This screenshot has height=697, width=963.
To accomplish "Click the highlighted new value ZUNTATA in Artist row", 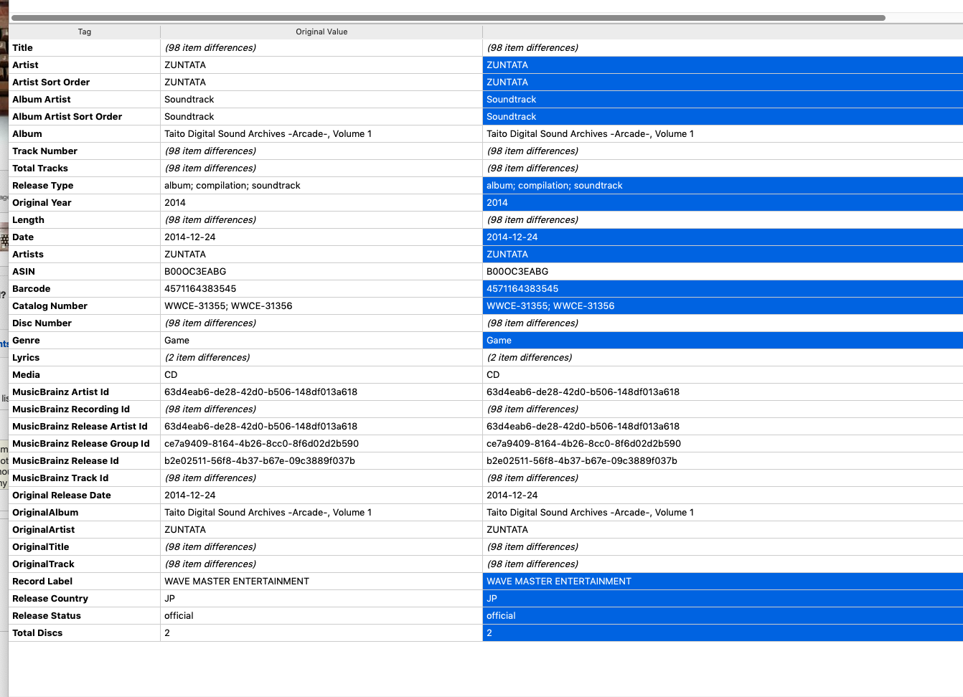I will pos(723,65).
